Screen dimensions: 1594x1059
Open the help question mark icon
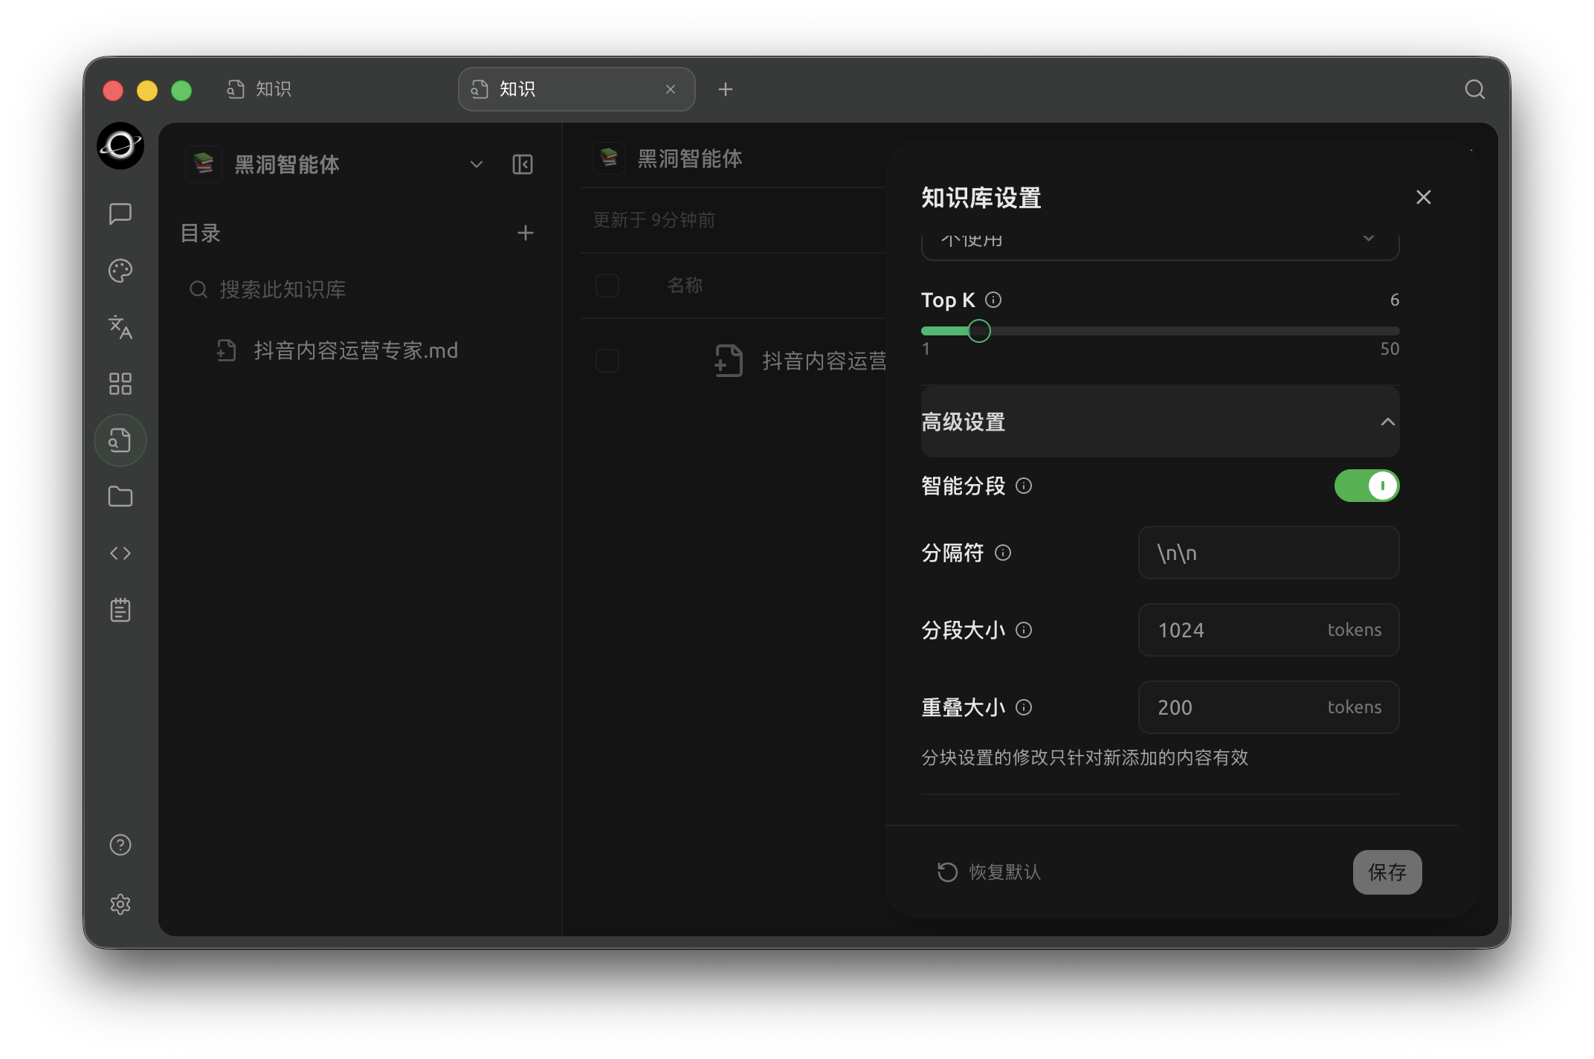pyautogui.click(x=120, y=845)
